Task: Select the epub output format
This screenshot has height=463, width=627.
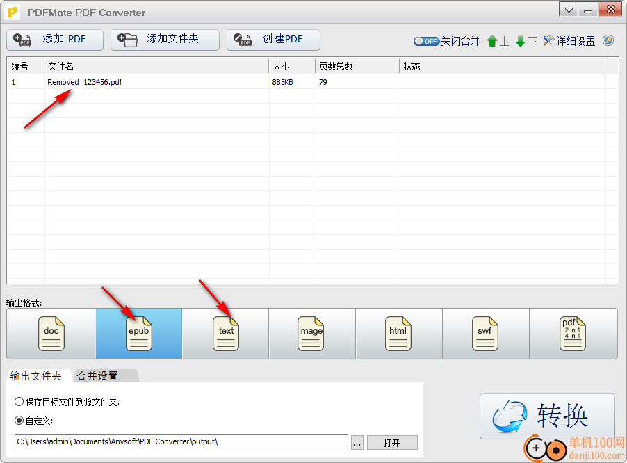Action: point(138,334)
